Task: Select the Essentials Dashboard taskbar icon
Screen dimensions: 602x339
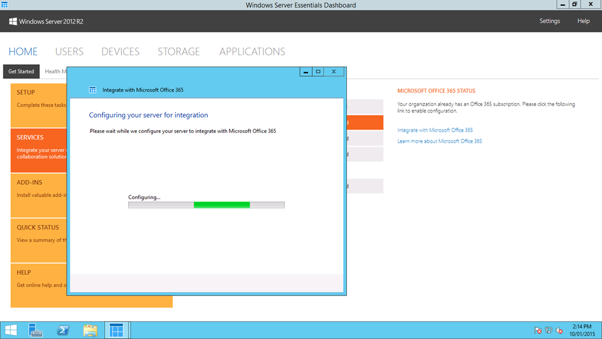Action: click(x=116, y=330)
